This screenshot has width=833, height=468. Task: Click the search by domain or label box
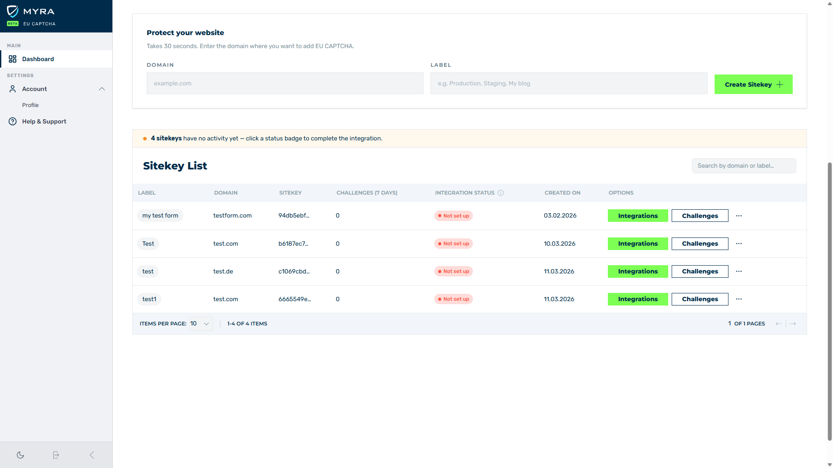pos(744,166)
